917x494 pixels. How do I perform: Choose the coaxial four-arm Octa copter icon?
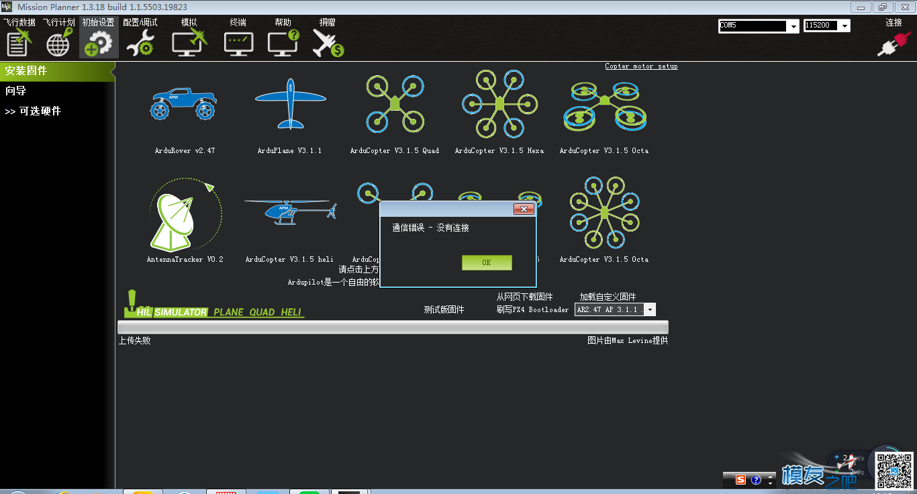tap(604, 107)
